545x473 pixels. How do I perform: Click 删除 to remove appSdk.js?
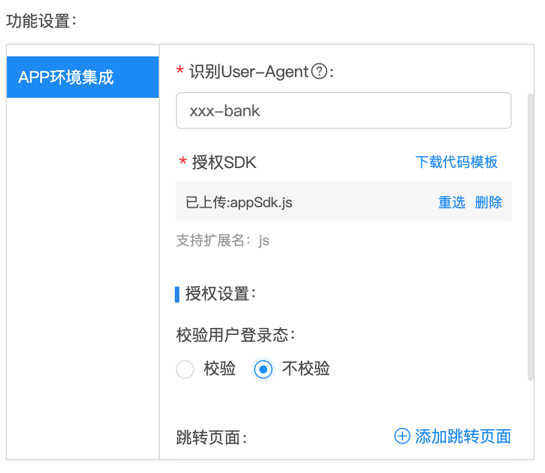click(488, 202)
